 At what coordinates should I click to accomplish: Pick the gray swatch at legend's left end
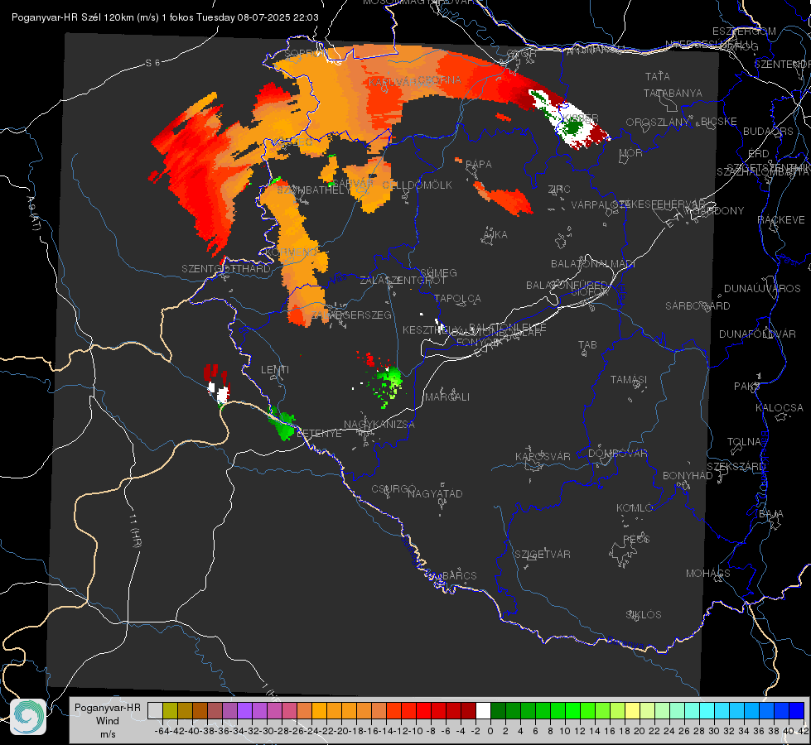[155, 711]
